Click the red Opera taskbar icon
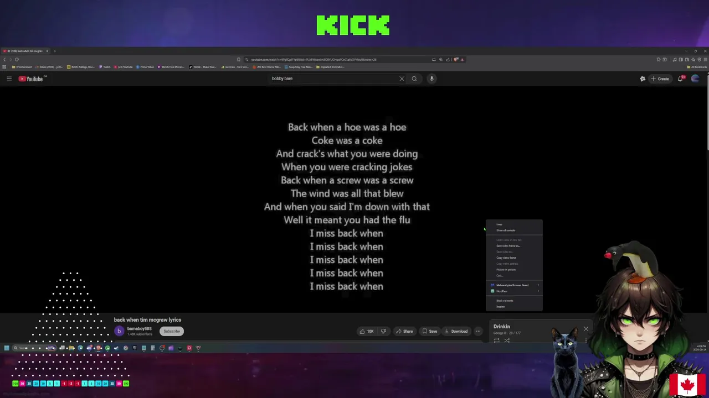 pyautogui.click(x=189, y=348)
